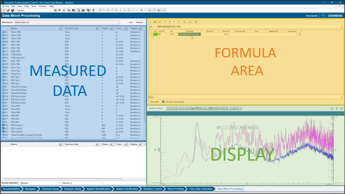Screen dimensions: 345x194
Task: Open formula set with the folder icon
Action: point(159,22)
